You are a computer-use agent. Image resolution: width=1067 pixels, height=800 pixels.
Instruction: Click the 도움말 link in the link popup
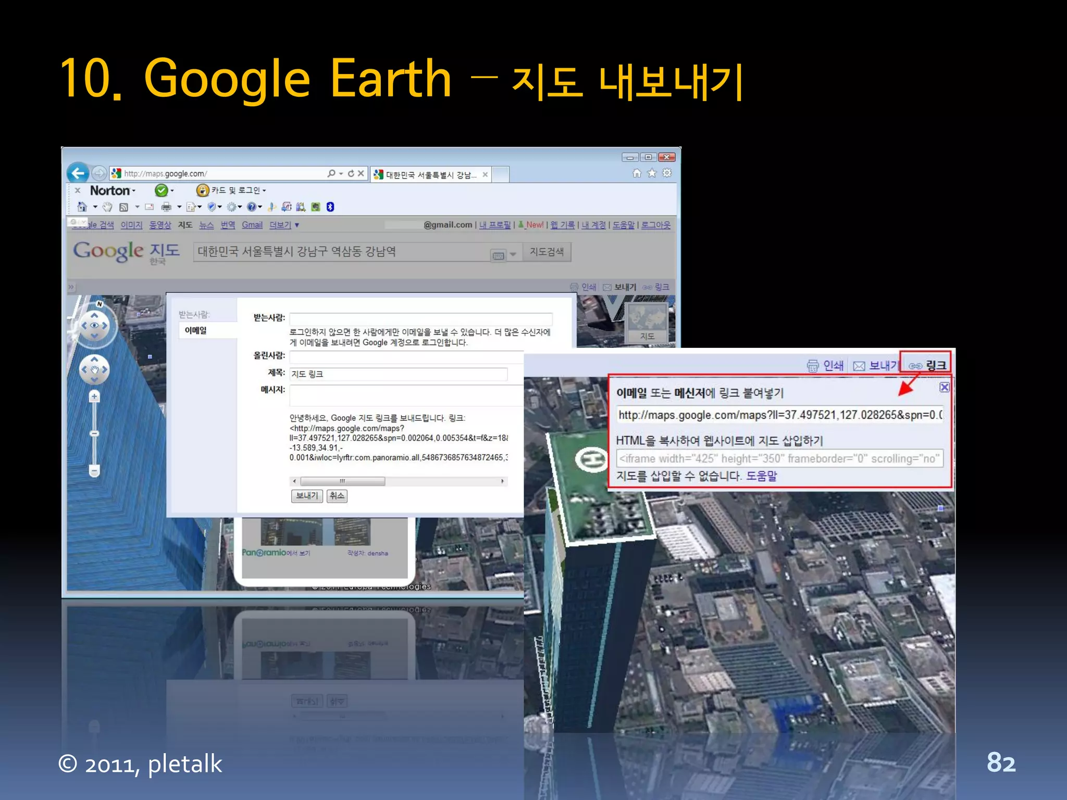click(x=761, y=476)
